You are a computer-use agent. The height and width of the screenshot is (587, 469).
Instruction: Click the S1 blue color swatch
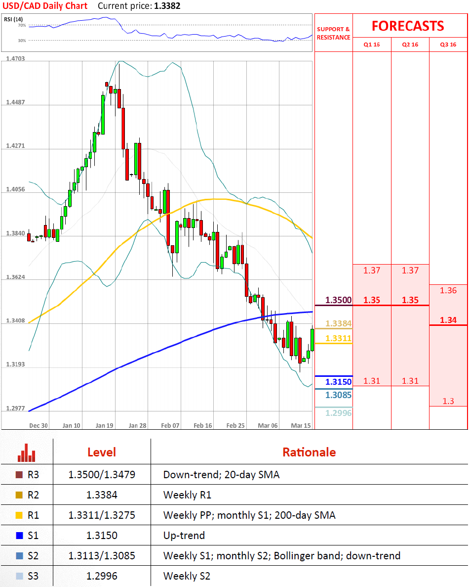[19, 536]
